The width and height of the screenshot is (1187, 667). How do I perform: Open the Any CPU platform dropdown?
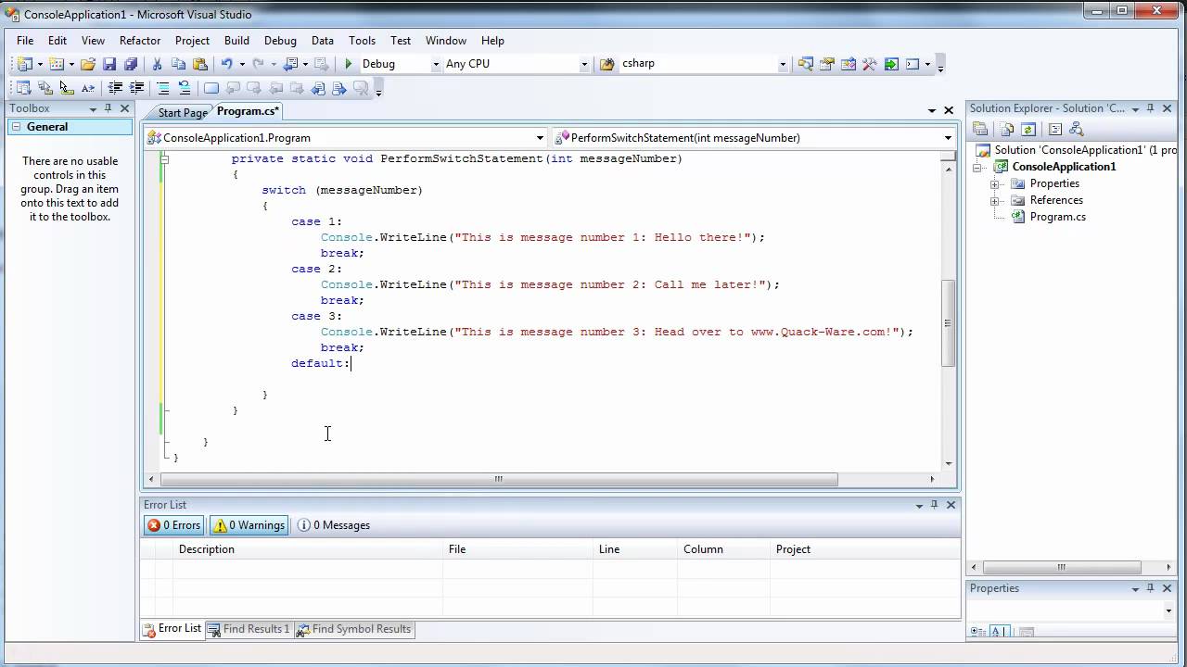[x=584, y=64]
